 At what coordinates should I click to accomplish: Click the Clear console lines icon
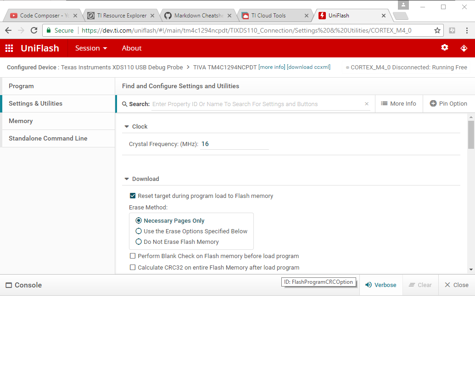[x=412, y=285]
